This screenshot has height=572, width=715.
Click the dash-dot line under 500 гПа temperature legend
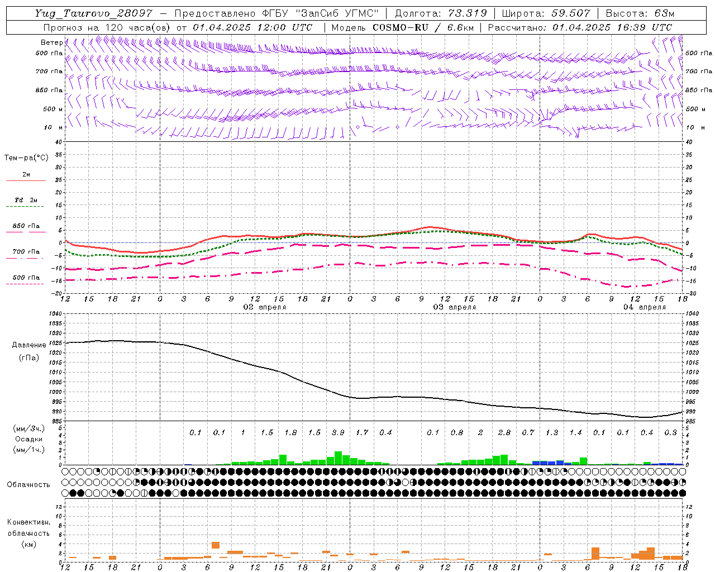click(25, 284)
